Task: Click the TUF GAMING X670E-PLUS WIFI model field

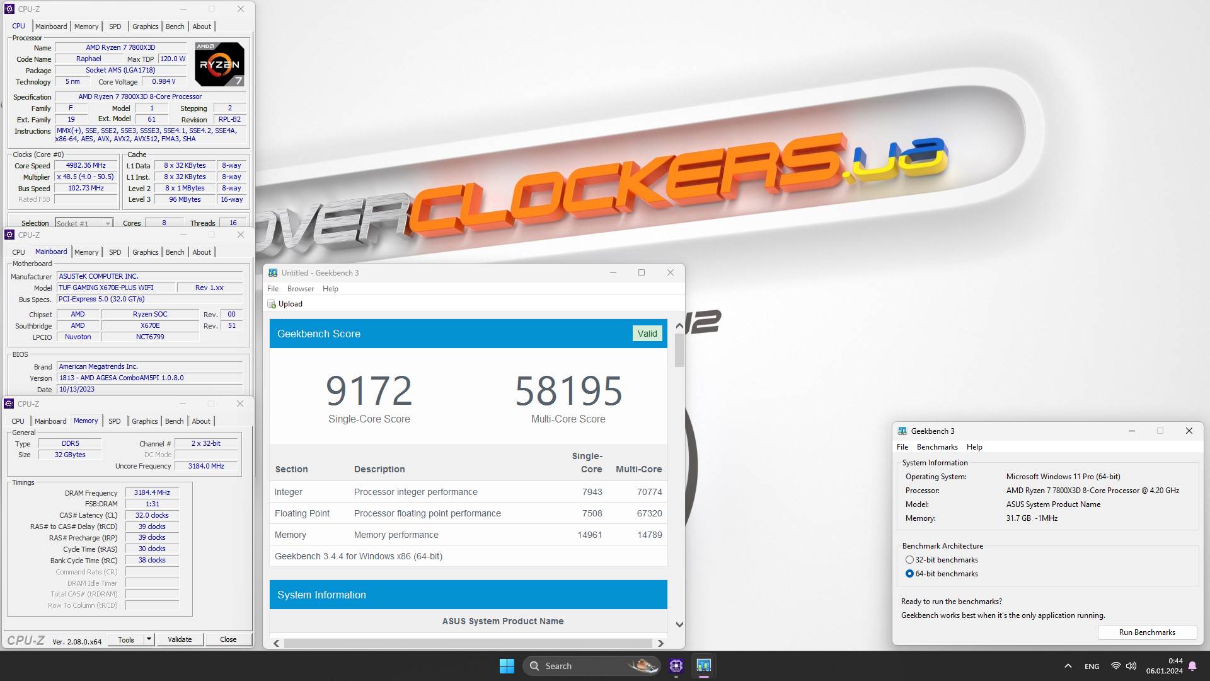Action: 116,288
